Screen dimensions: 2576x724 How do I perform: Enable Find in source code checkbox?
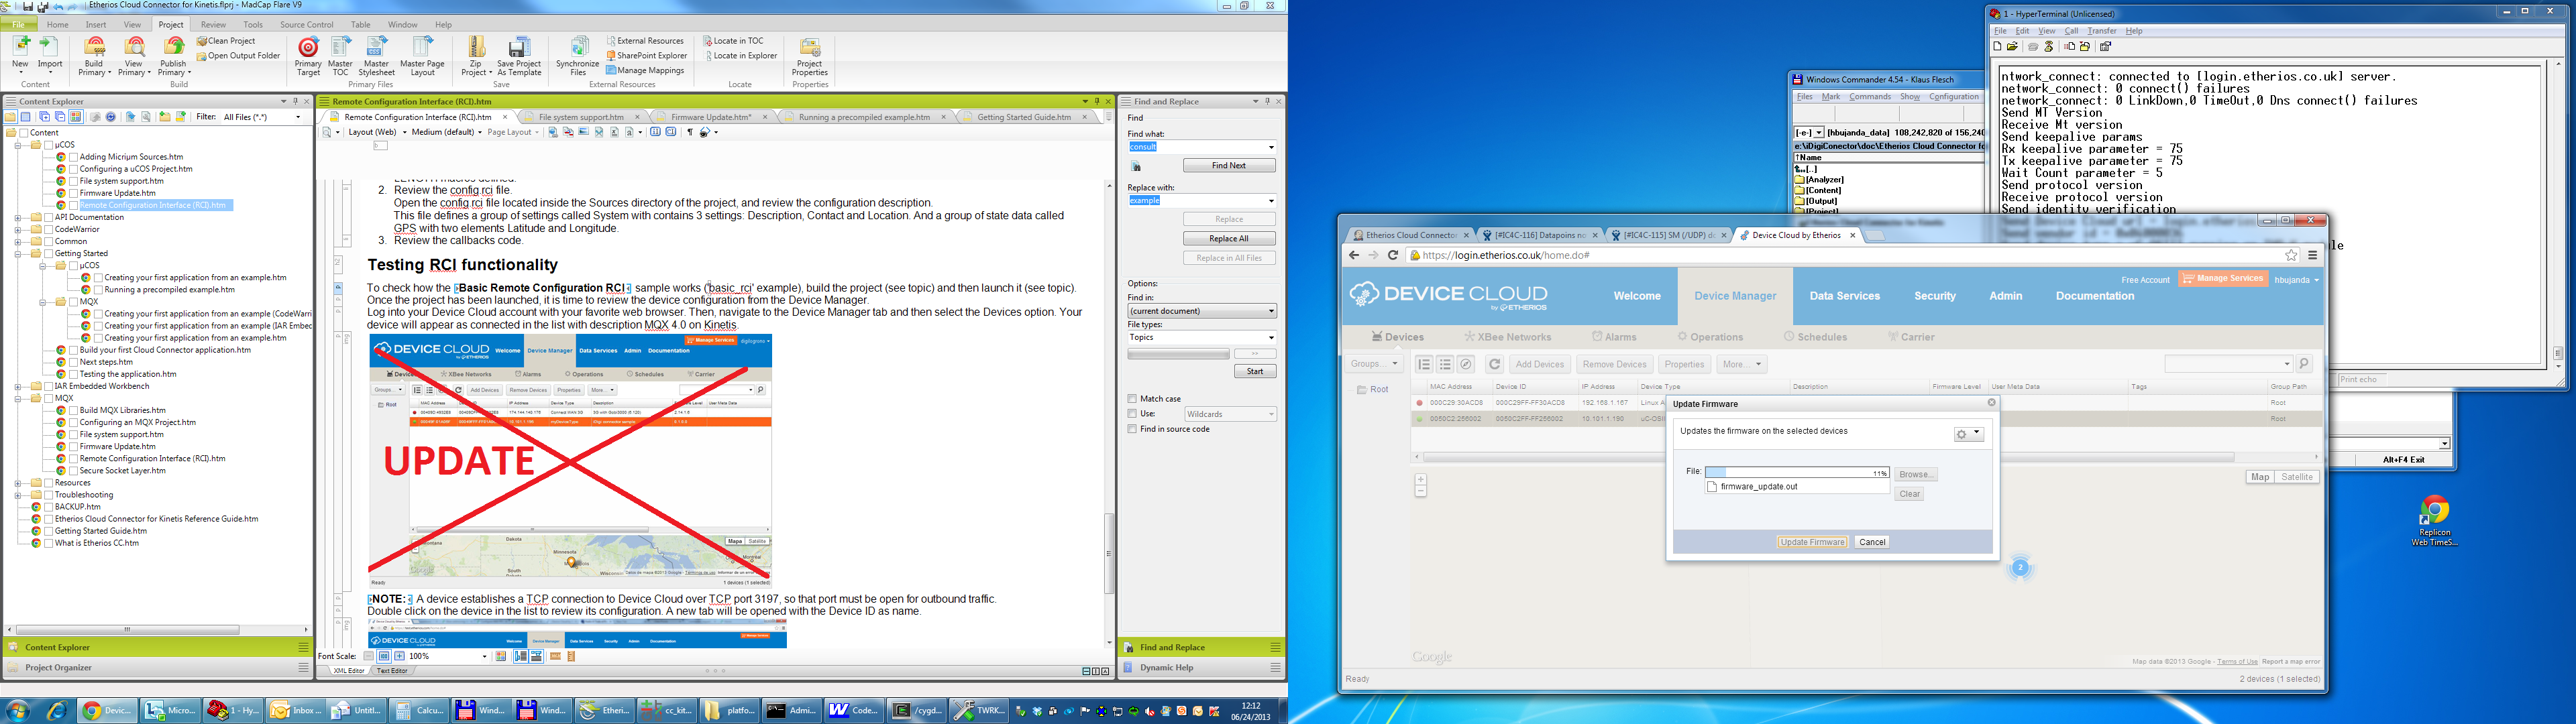(1132, 429)
